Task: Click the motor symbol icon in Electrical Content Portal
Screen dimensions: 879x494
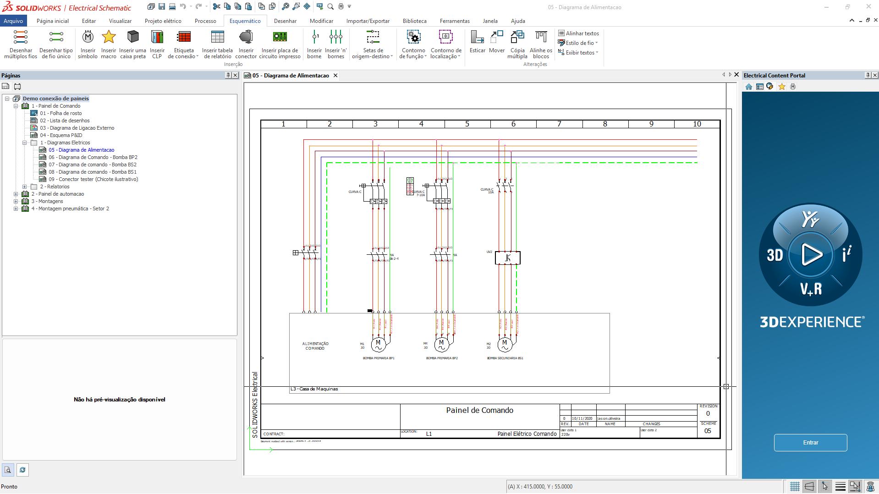Action: [x=793, y=87]
